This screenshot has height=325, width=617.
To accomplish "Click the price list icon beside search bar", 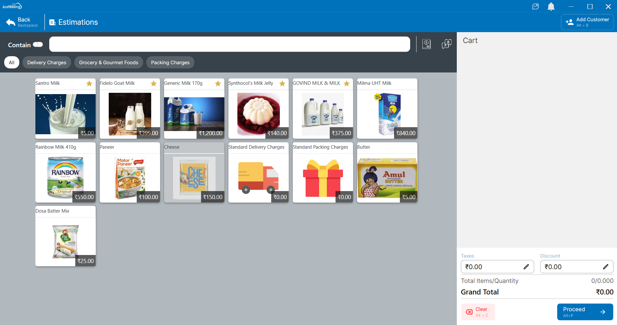I will (426, 44).
